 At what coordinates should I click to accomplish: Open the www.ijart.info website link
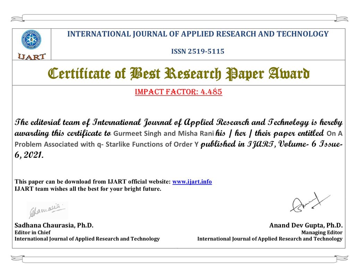point(192,182)
